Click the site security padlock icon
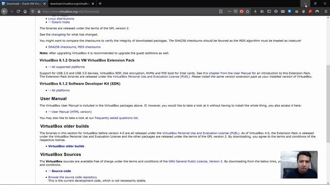 pyautogui.click(x=39, y=11)
